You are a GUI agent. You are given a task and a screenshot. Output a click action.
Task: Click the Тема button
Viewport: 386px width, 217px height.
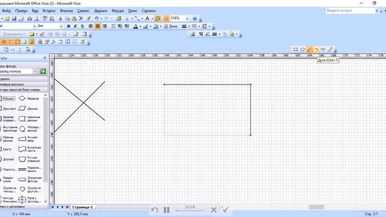pos(171,26)
